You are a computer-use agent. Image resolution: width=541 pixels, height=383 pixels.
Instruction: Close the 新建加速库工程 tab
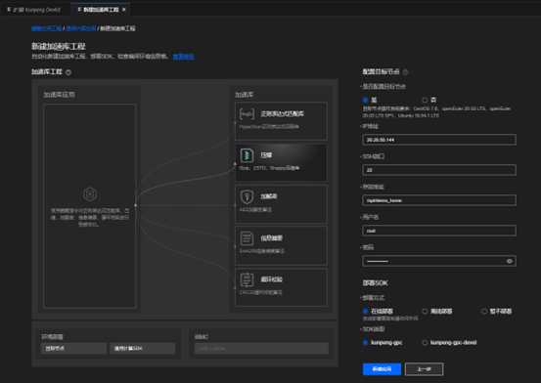tap(124, 10)
